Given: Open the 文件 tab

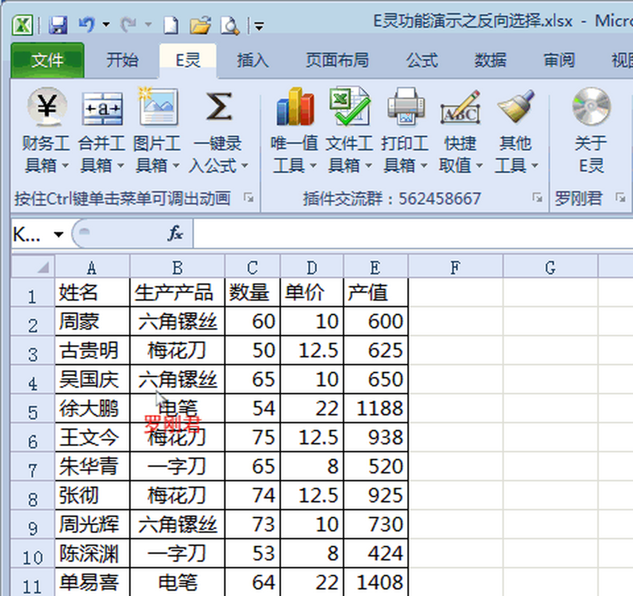Looking at the screenshot, I should [48, 60].
